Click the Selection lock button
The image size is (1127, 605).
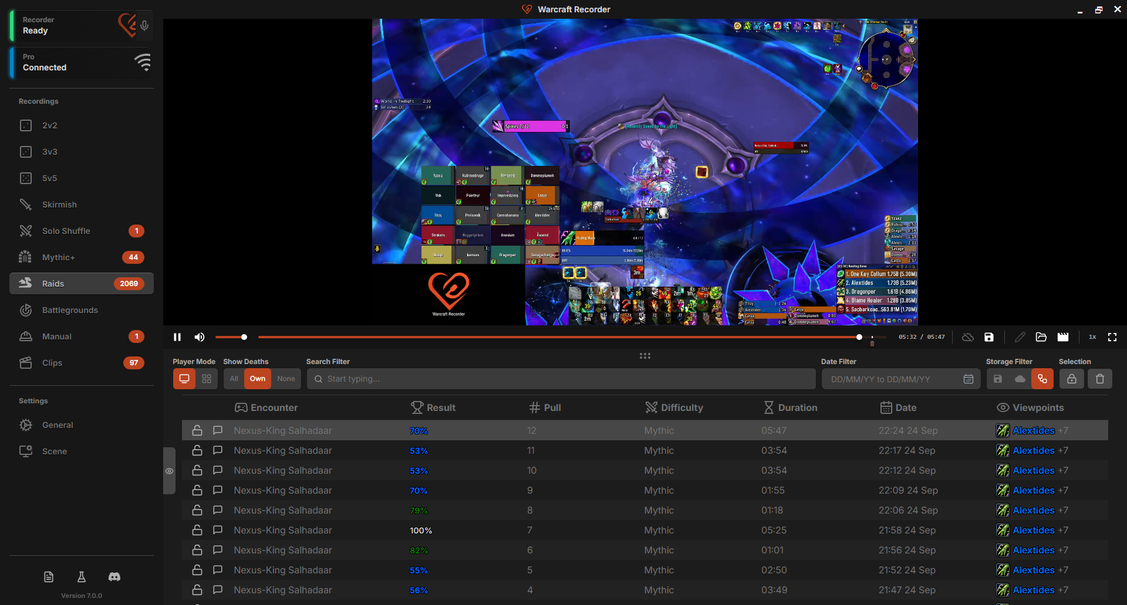[1072, 379]
